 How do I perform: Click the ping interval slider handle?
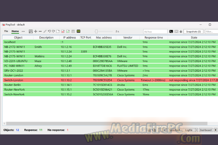pyautogui.click(x=96, y=31)
